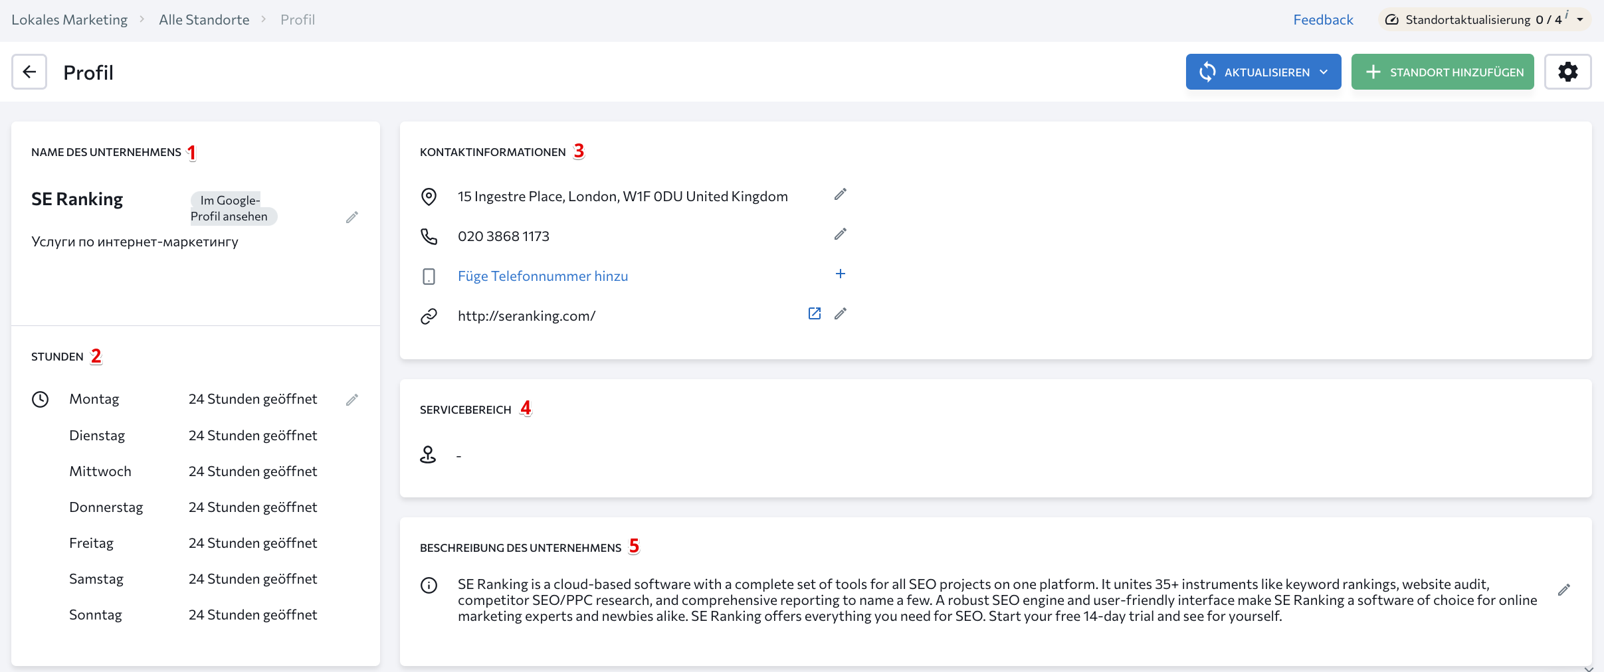The width and height of the screenshot is (1604, 672).
Task: Edit company name with the pencil icon
Action: pos(352,217)
